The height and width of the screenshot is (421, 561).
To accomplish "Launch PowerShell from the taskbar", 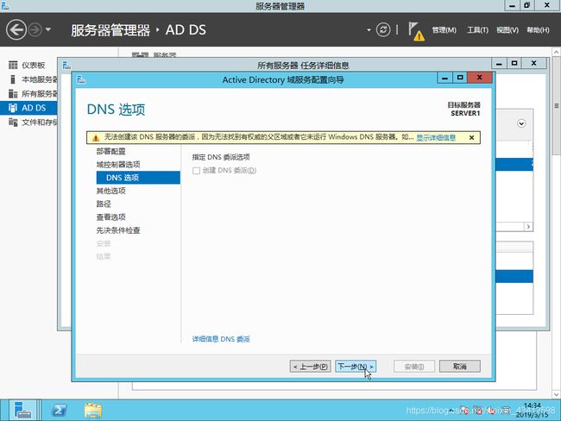I will 59,411.
